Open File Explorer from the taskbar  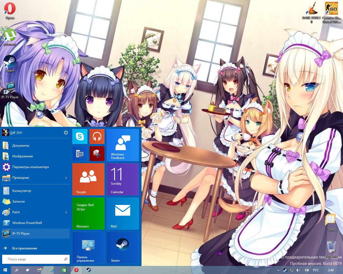tap(39, 270)
